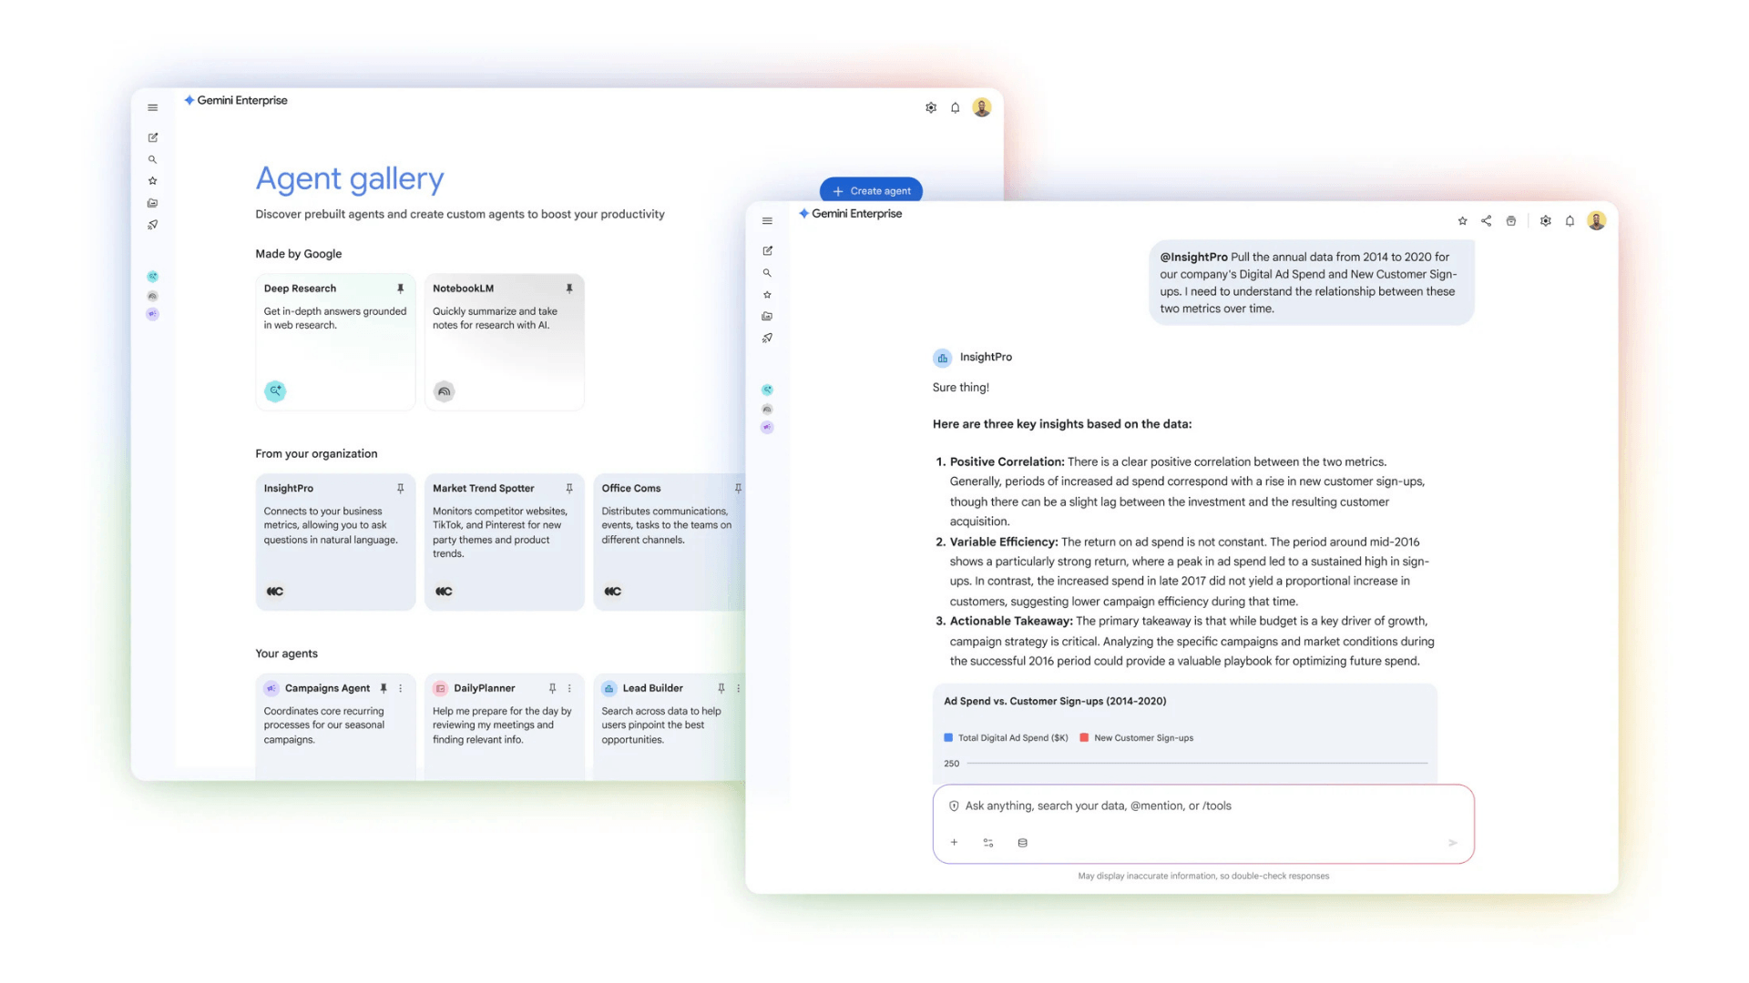Open more options for Lead Builder

[738, 689]
